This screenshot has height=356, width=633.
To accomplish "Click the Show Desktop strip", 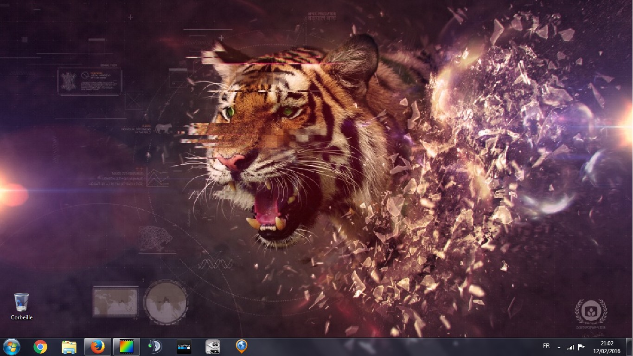I will point(630,347).
